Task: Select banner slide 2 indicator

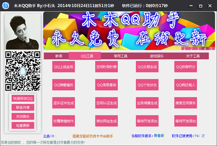Action: point(191,48)
